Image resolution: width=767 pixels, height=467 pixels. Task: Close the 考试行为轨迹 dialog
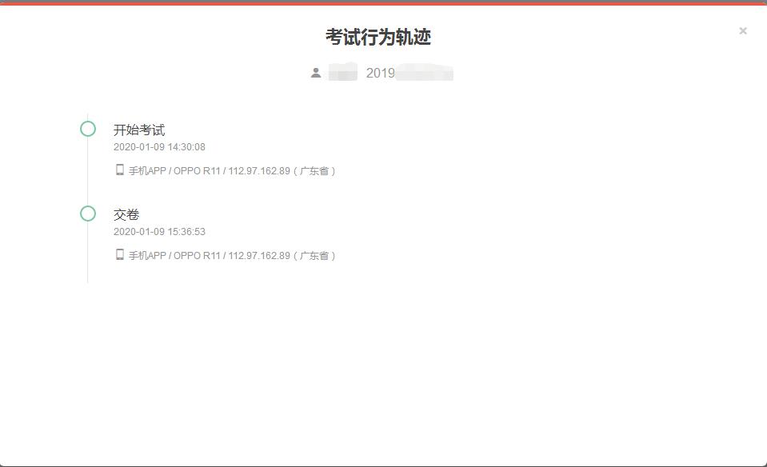click(743, 31)
